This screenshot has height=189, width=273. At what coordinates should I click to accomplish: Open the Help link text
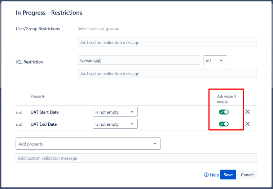pos(215,175)
